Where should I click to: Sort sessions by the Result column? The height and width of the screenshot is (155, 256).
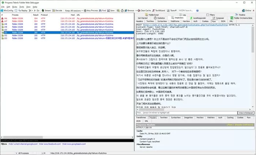pyautogui.click(x=36, y=15)
